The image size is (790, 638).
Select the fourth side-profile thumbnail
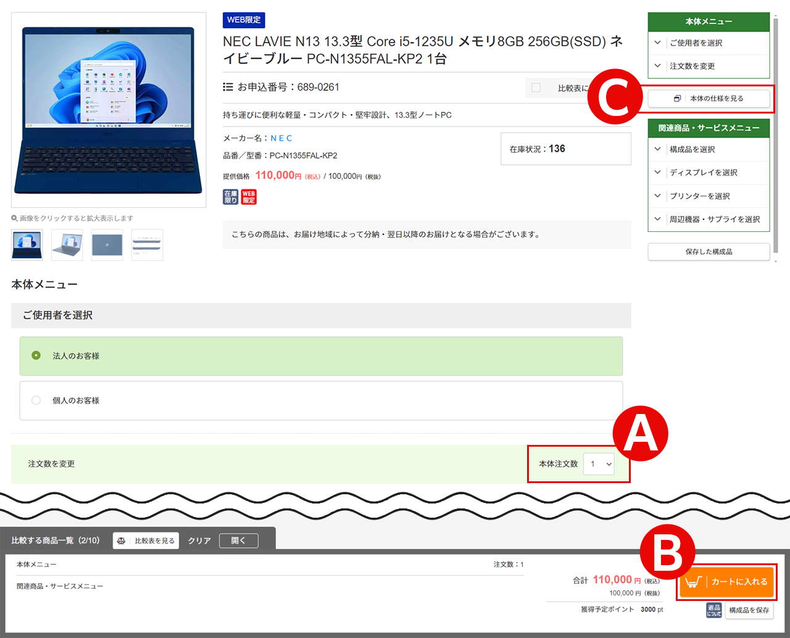coord(148,245)
